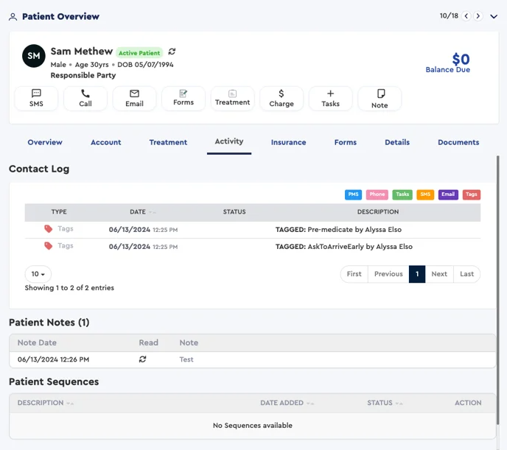The width and height of the screenshot is (507, 450).
Task: Open the SMS messaging action
Action: [x=36, y=99]
